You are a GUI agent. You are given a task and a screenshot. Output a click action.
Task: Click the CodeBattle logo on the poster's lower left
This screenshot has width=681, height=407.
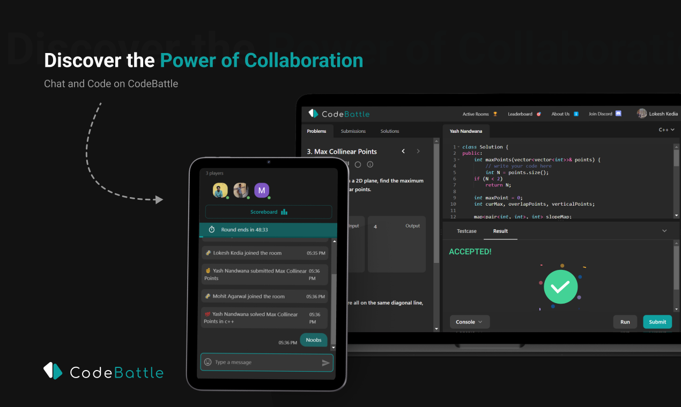tap(103, 371)
